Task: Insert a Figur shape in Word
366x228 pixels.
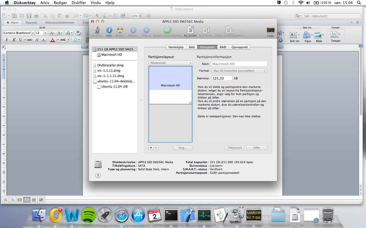Action: (x=307, y=35)
